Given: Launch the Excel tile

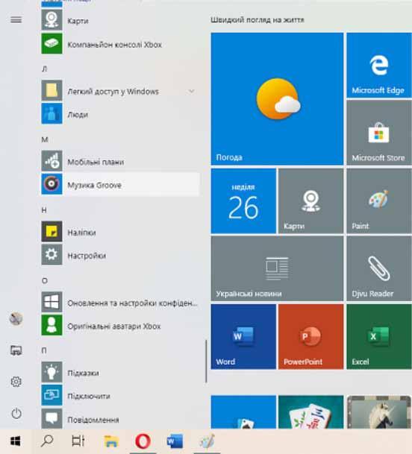Looking at the screenshot, I should pos(379,336).
